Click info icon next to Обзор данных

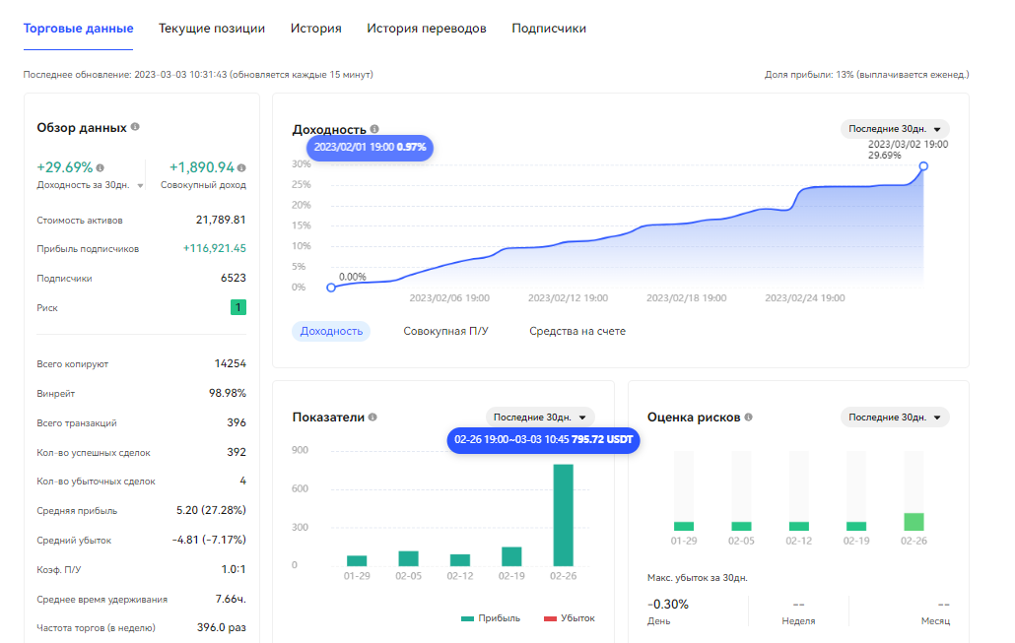[x=135, y=127]
